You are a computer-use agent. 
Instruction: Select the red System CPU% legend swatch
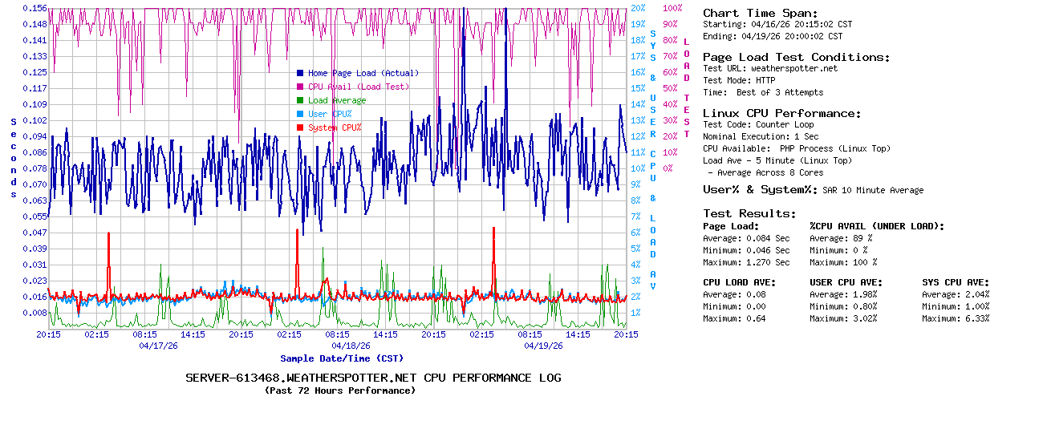point(300,127)
